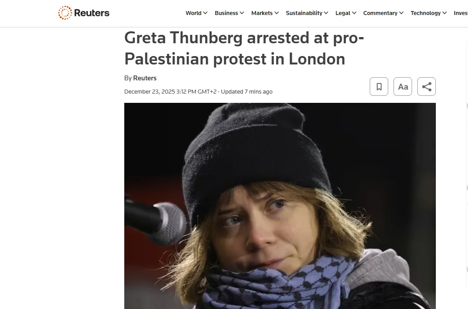
Task: Click the Updated 7 mins ago text
Action: click(247, 92)
